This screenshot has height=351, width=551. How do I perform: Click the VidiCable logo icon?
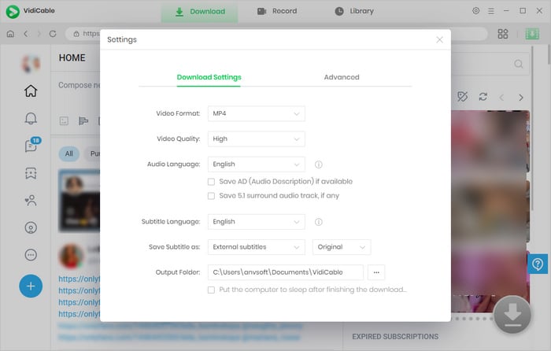(13, 11)
